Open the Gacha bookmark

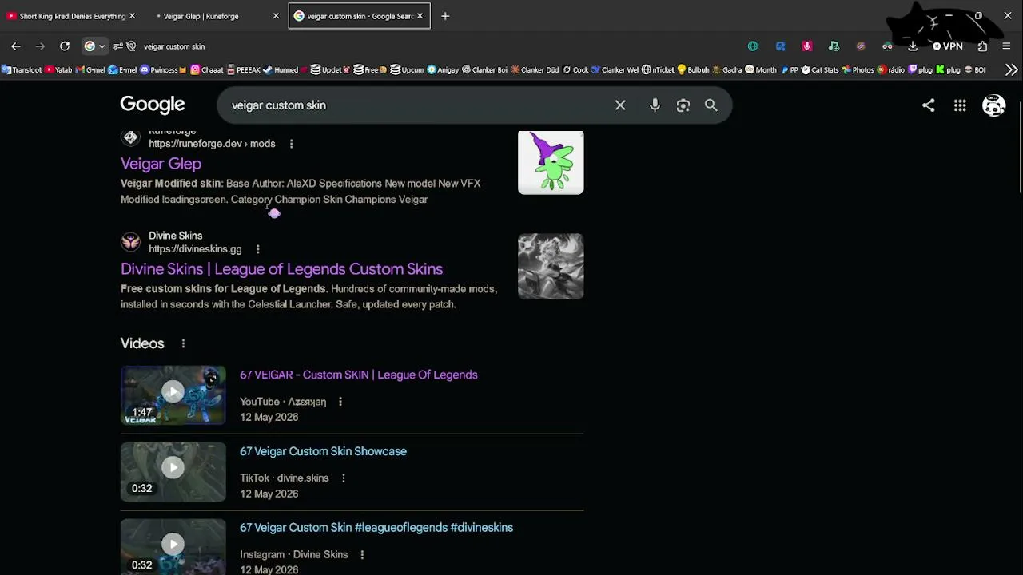click(x=726, y=70)
